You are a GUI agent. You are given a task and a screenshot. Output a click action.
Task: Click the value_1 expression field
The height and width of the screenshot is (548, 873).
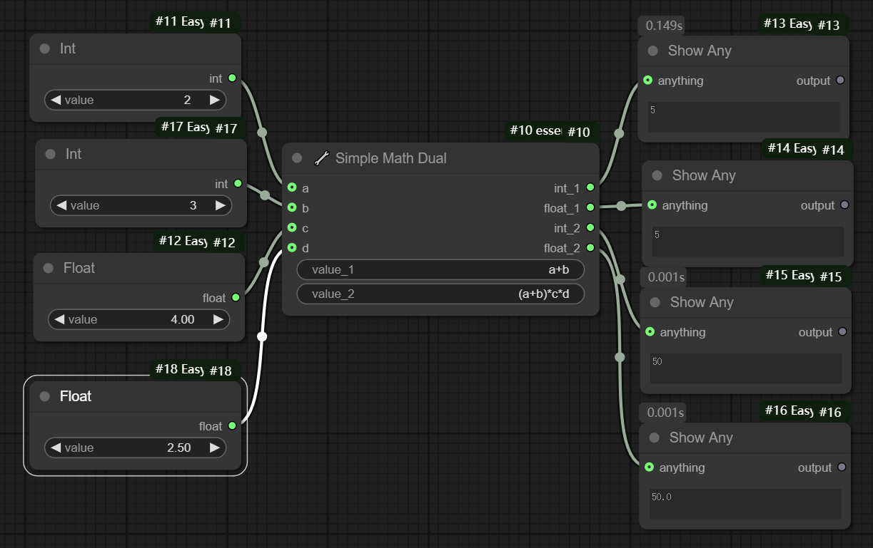coord(440,270)
